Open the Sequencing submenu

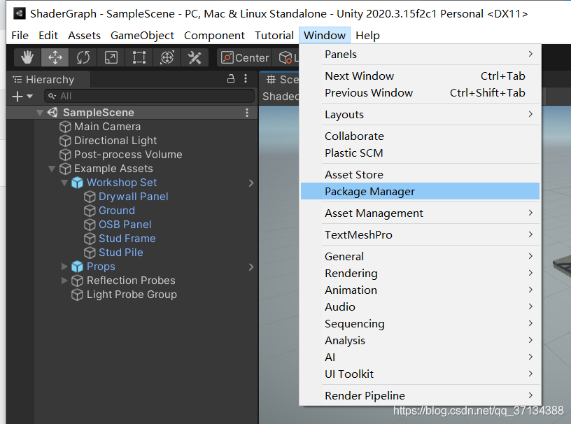point(421,323)
